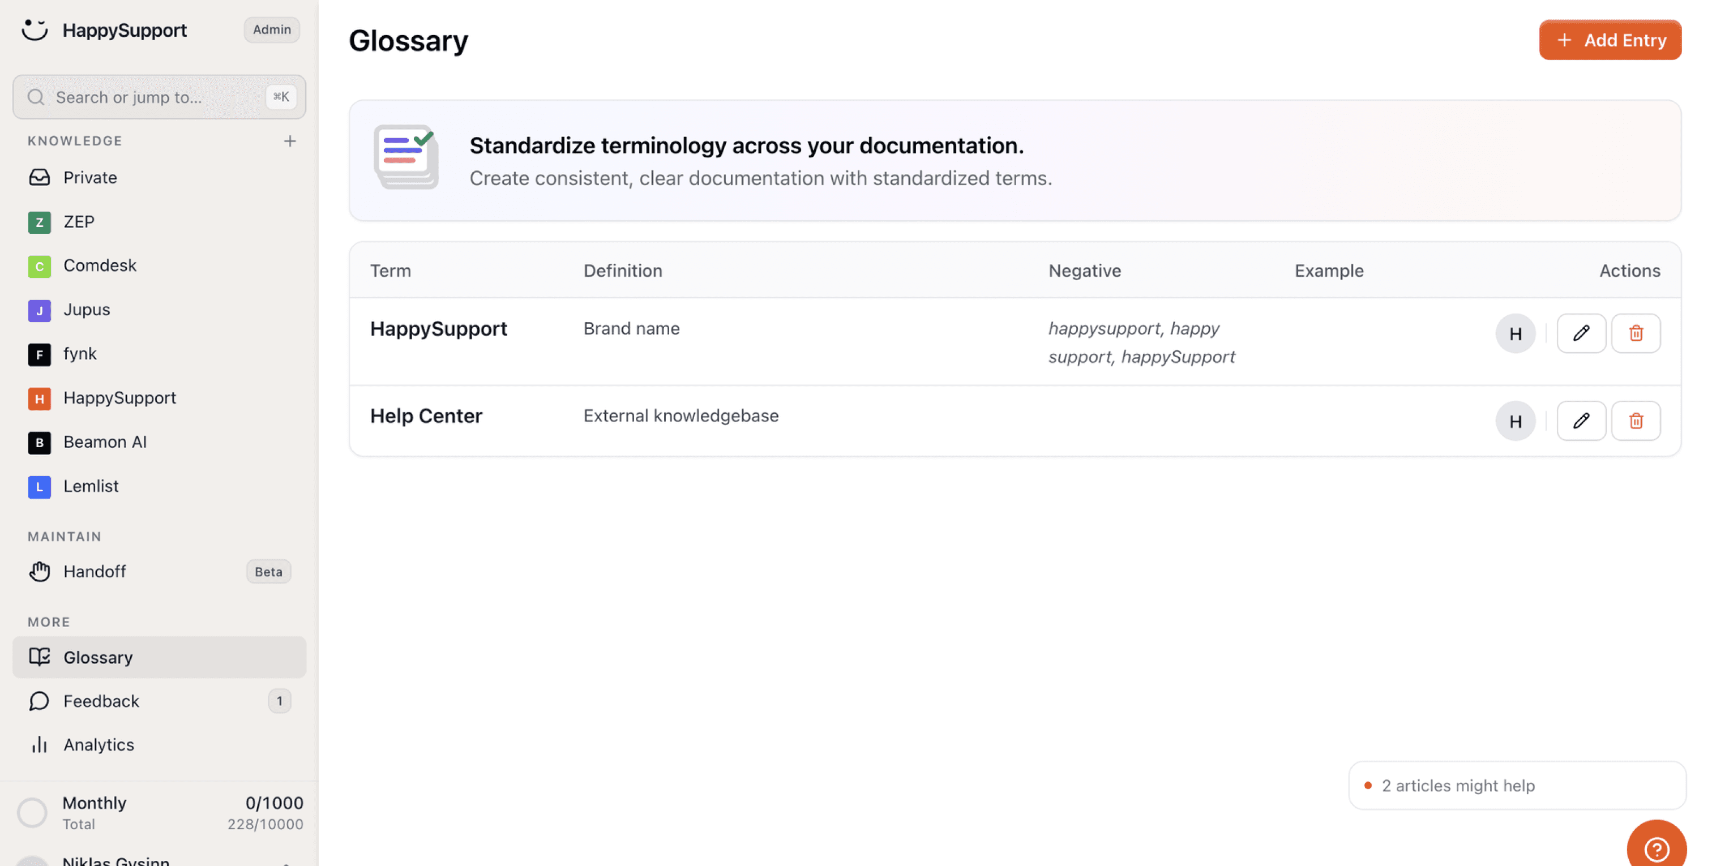Add new knowledge space with plus icon
This screenshot has height=866, width=1712.
[x=290, y=141]
